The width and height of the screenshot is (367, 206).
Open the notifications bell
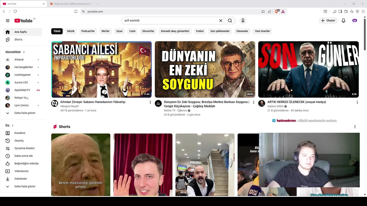[343, 21]
